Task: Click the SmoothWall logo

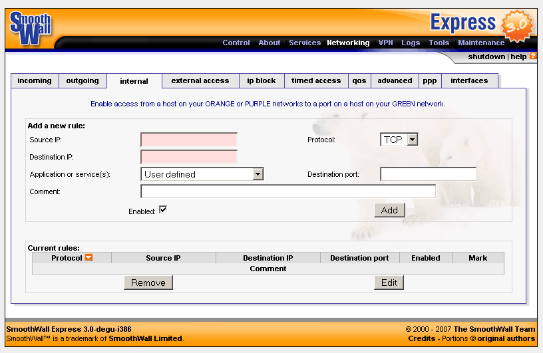Action: click(x=31, y=29)
